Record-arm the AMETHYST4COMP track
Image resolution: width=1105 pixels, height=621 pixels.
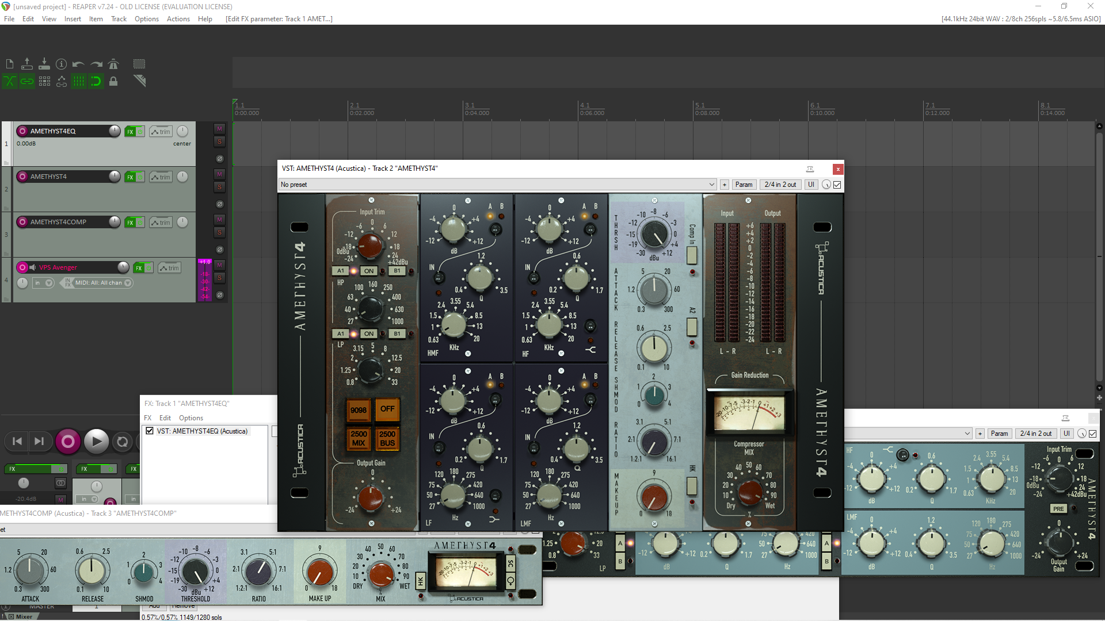point(22,222)
